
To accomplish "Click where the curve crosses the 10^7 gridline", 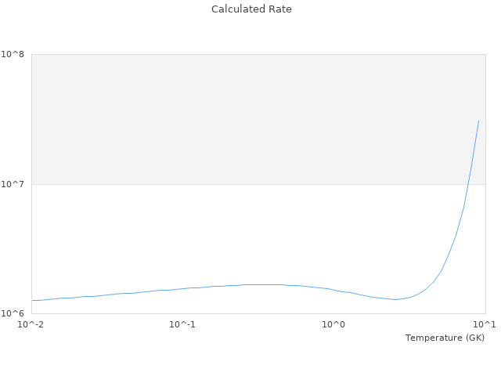I will pyautogui.click(x=469, y=185).
